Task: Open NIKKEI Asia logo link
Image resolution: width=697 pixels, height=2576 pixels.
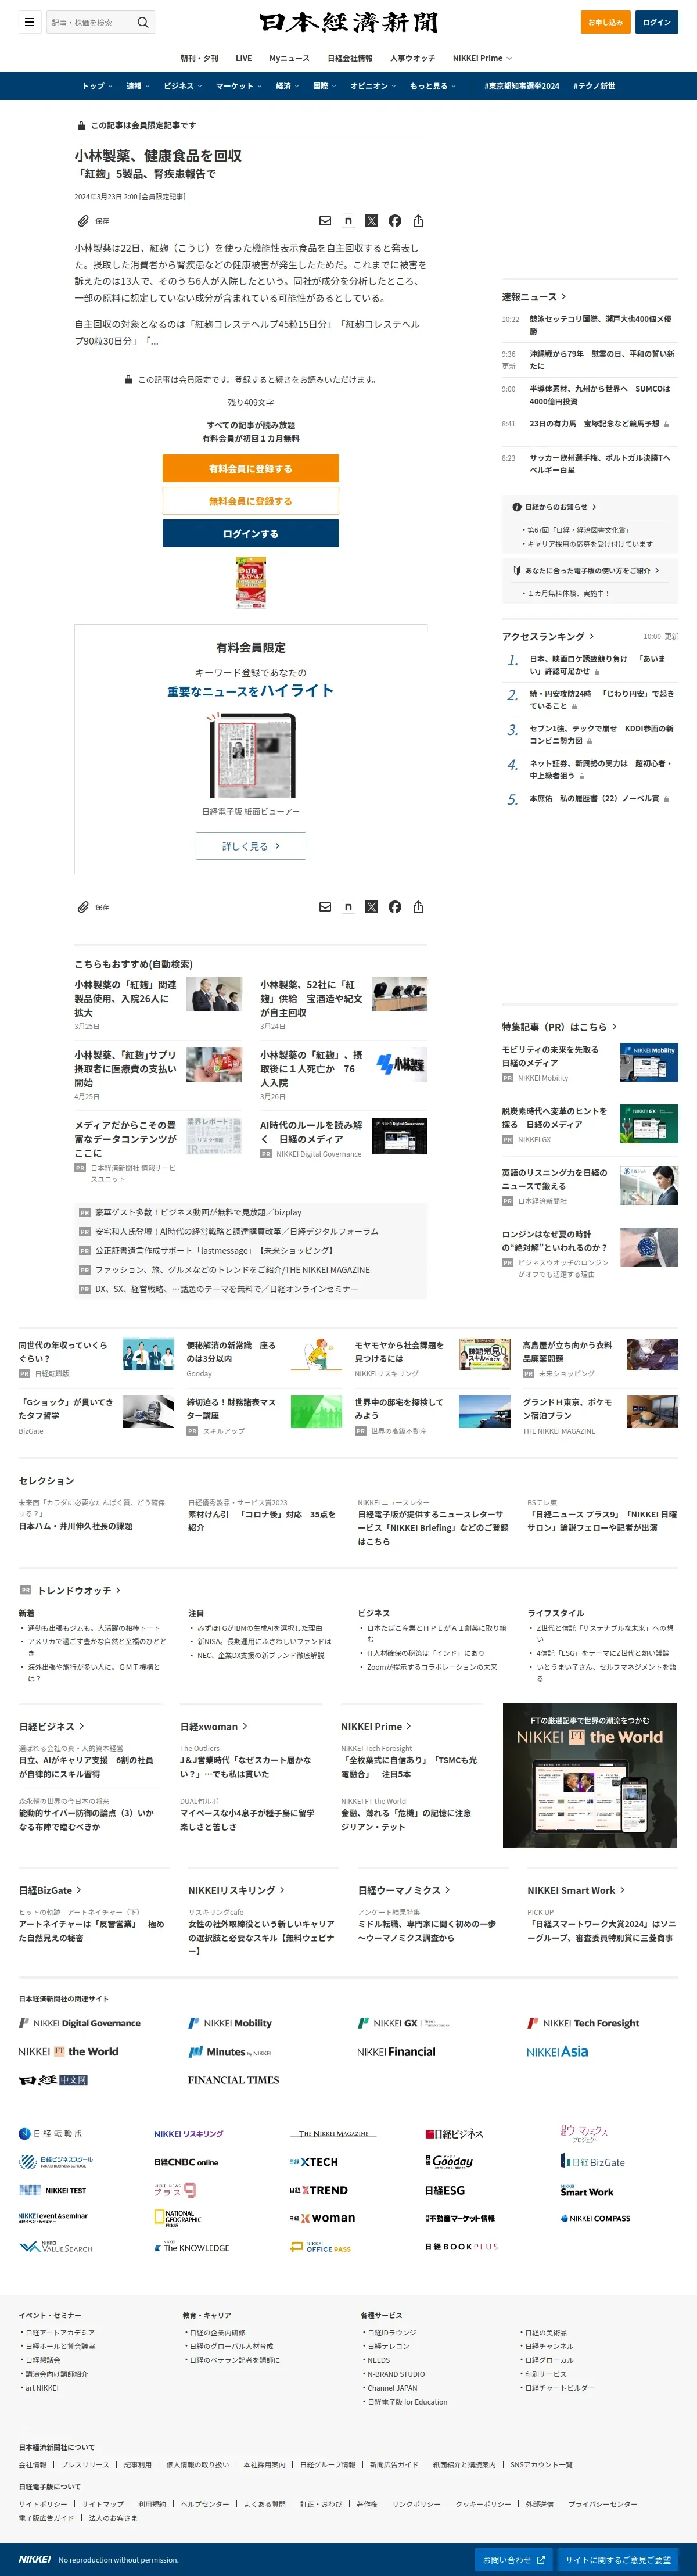Action: (557, 2051)
